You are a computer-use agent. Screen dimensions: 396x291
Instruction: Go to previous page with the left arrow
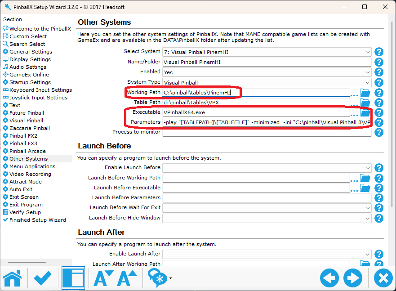click(329, 278)
